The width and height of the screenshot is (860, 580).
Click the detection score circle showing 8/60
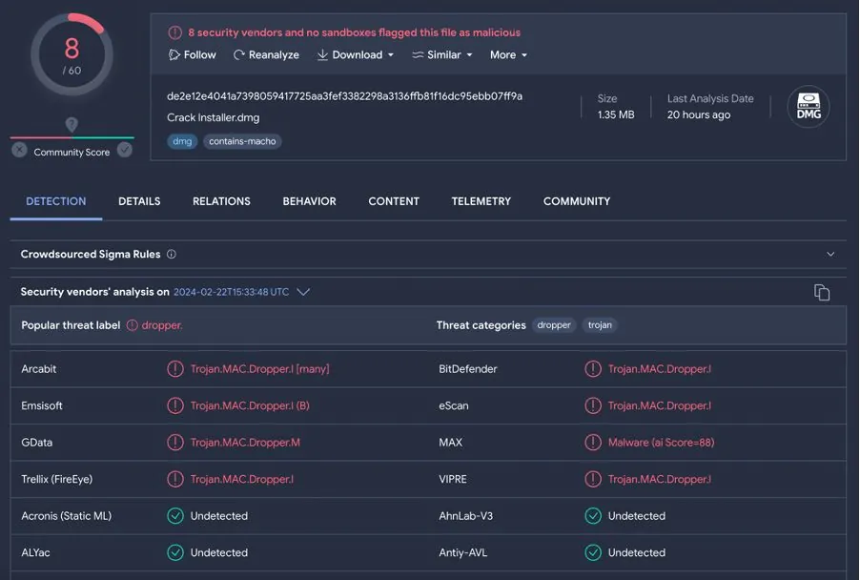(72, 55)
